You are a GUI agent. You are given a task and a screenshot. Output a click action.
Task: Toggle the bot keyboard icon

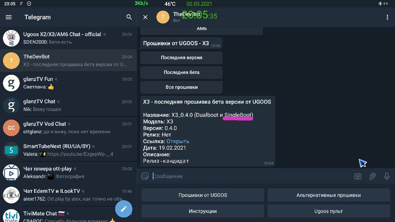coord(358,176)
